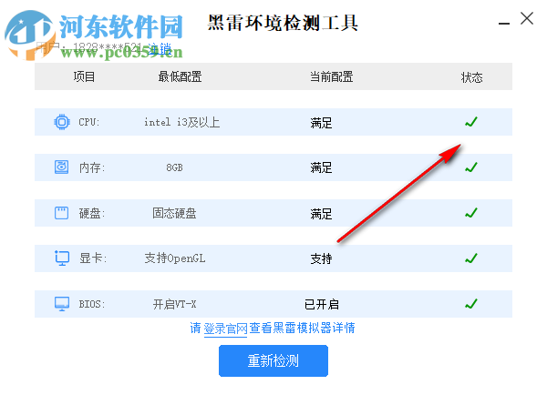Click the green checkmark in 内存 row
This screenshot has width=547, height=395.
(x=471, y=167)
